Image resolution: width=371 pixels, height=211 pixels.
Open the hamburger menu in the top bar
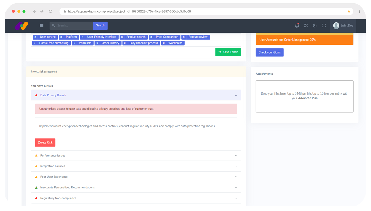pyautogui.click(x=42, y=25)
